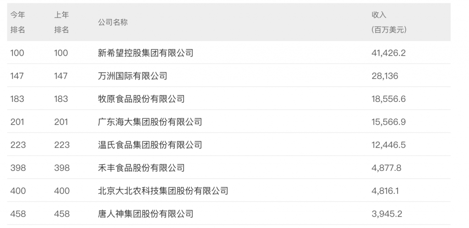The width and height of the screenshot is (469, 228).
Task: Click revenue value 41,426.2
Action: (x=388, y=53)
